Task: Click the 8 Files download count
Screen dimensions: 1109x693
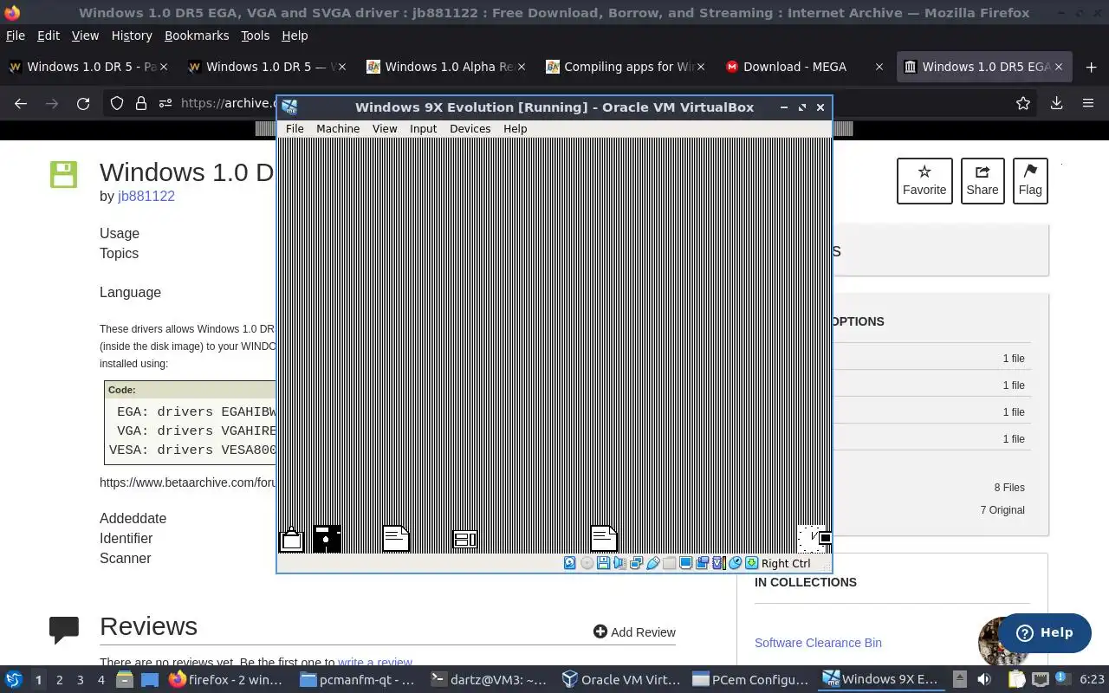Action: [1009, 487]
